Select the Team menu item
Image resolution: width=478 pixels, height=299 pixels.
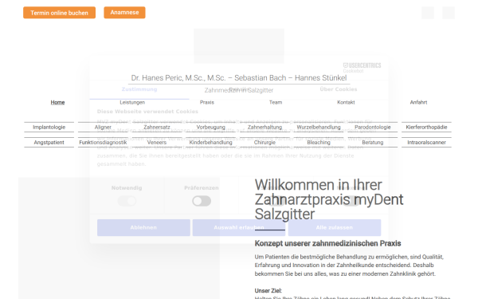pos(276,103)
